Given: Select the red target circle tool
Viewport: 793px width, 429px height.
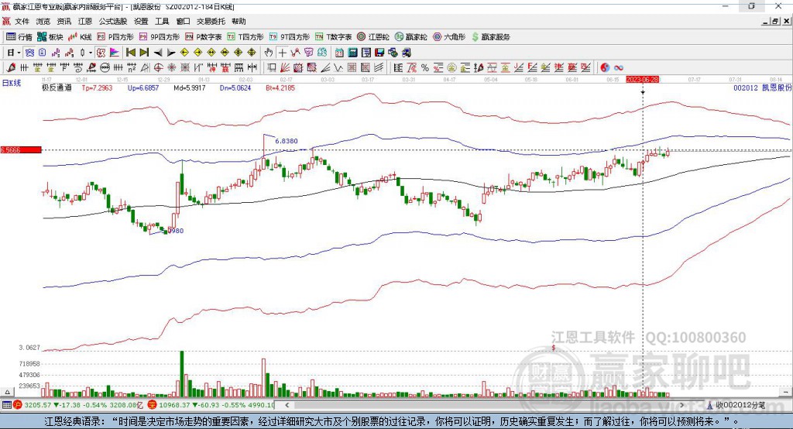Looking at the screenshot, I should [158, 67].
